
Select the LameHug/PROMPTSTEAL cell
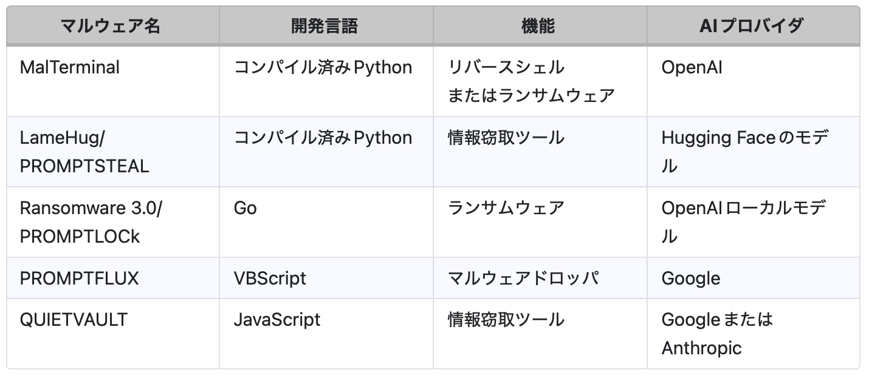pyautogui.click(x=84, y=152)
